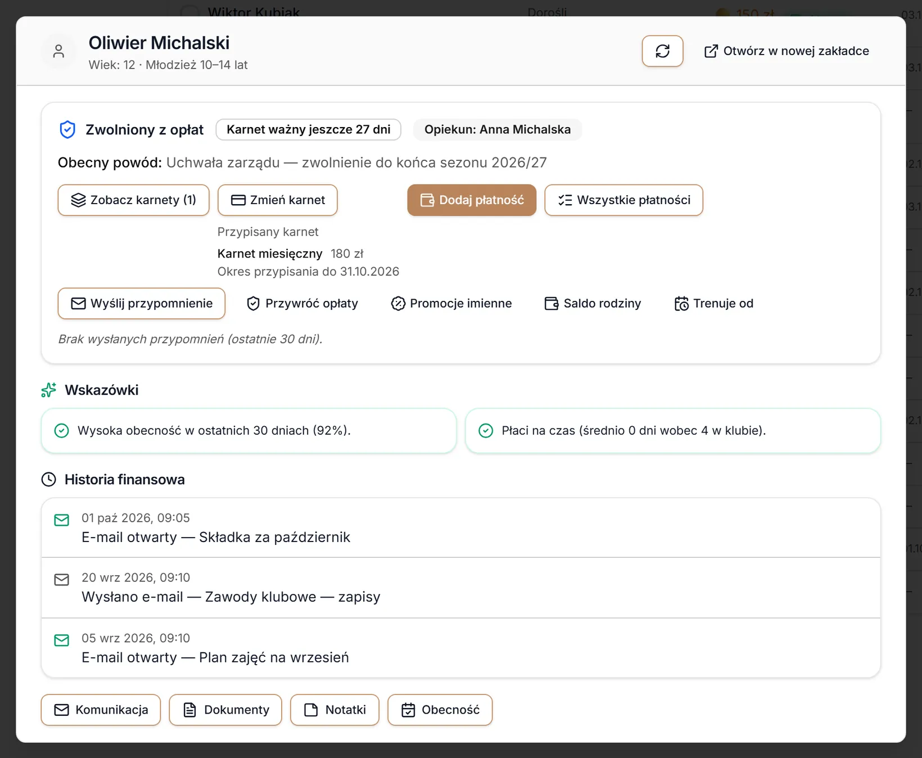This screenshot has width=922, height=758.
Task: Open Saldo rodziny
Action: point(593,304)
